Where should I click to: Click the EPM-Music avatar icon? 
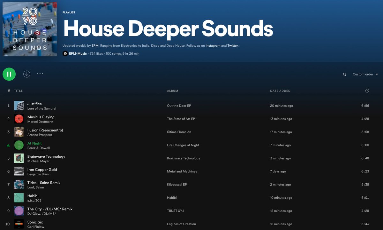pos(65,54)
